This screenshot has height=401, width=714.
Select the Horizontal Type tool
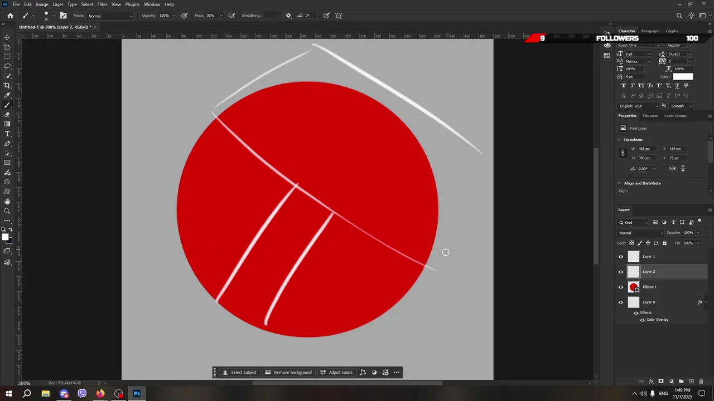coord(7,134)
